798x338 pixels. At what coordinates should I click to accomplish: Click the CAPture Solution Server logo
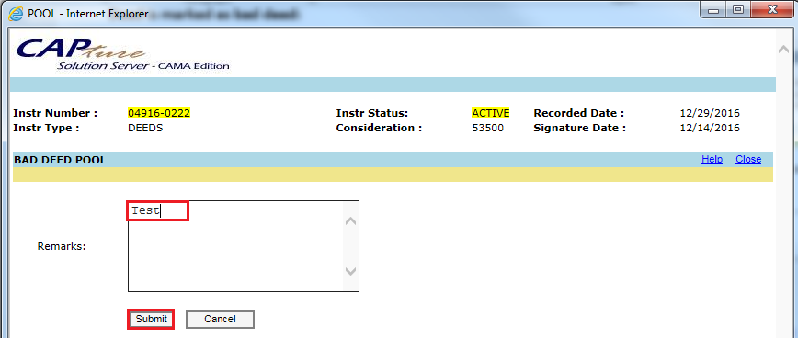[x=122, y=54]
